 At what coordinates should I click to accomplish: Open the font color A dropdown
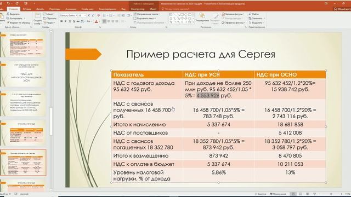pos(99,21)
